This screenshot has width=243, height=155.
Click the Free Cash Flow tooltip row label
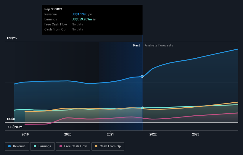tap(56, 24)
